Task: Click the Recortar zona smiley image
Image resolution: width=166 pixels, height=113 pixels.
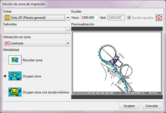Action: pos(15,60)
